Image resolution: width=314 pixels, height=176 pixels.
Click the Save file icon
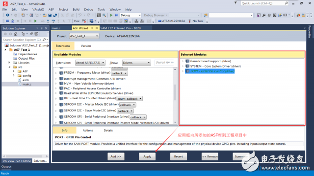tap(50, 15)
